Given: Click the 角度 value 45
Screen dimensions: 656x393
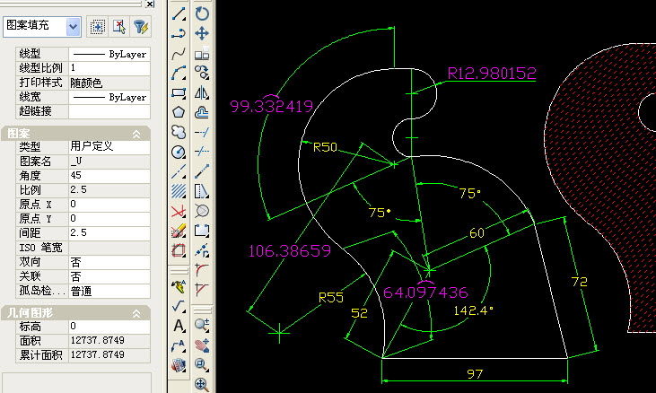Looking at the screenshot, I should [x=109, y=176].
